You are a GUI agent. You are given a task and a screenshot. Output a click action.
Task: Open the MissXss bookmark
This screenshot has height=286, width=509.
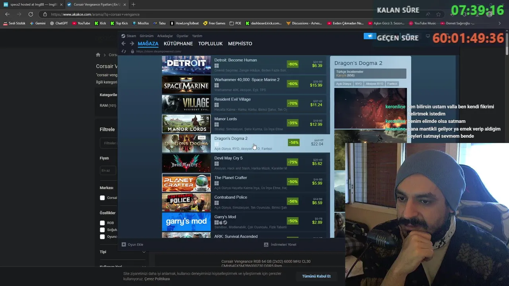(140, 23)
